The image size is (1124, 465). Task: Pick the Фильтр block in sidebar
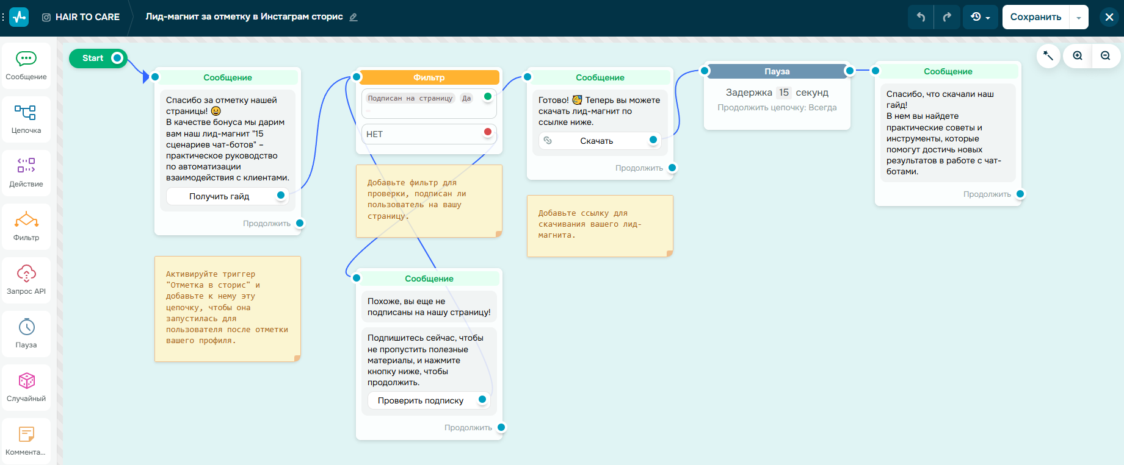26,226
